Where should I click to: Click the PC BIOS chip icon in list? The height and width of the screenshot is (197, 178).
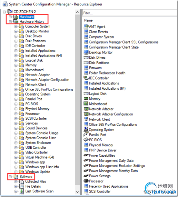[x=86, y=140]
